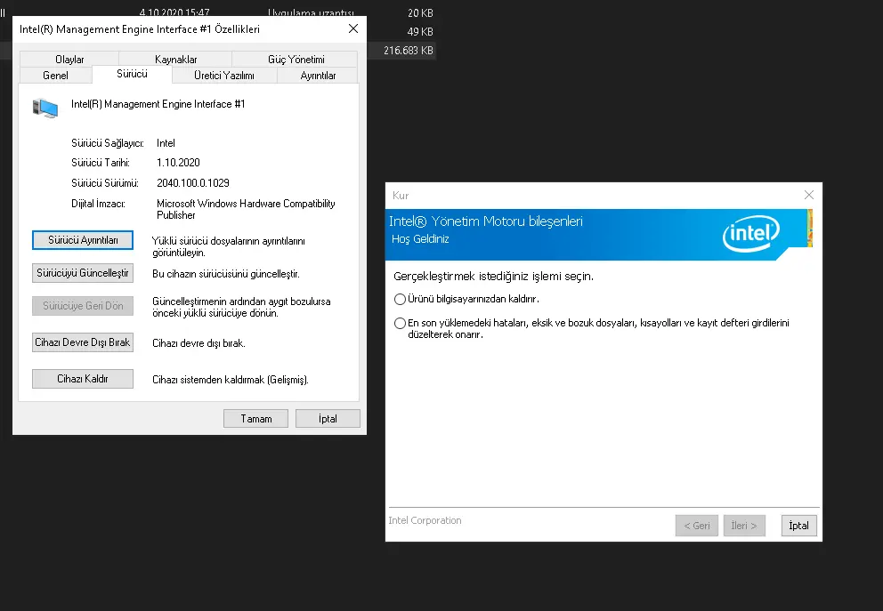Switch to the Ayrıntılar tab
Viewport: 883px width, 611px height.
tap(318, 76)
